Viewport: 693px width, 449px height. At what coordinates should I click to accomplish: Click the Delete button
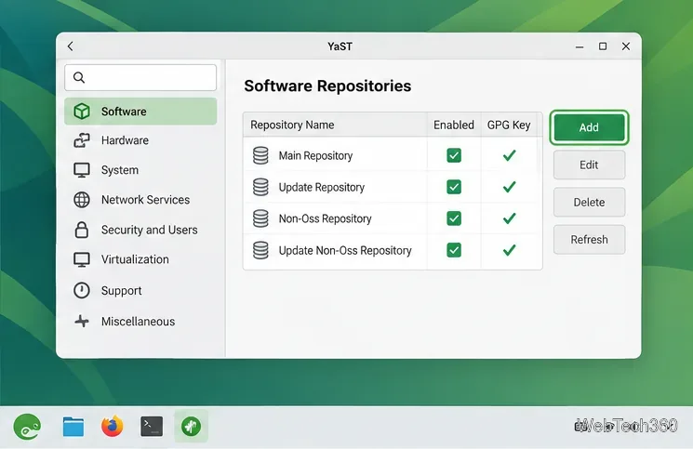[x=589, y=203]
